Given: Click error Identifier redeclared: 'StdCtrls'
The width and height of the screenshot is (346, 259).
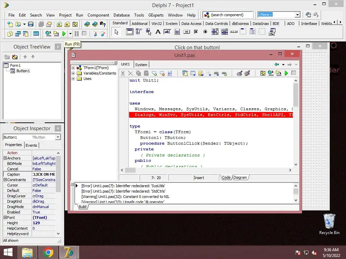Looking at the screenshot, I should pos(123,191).
